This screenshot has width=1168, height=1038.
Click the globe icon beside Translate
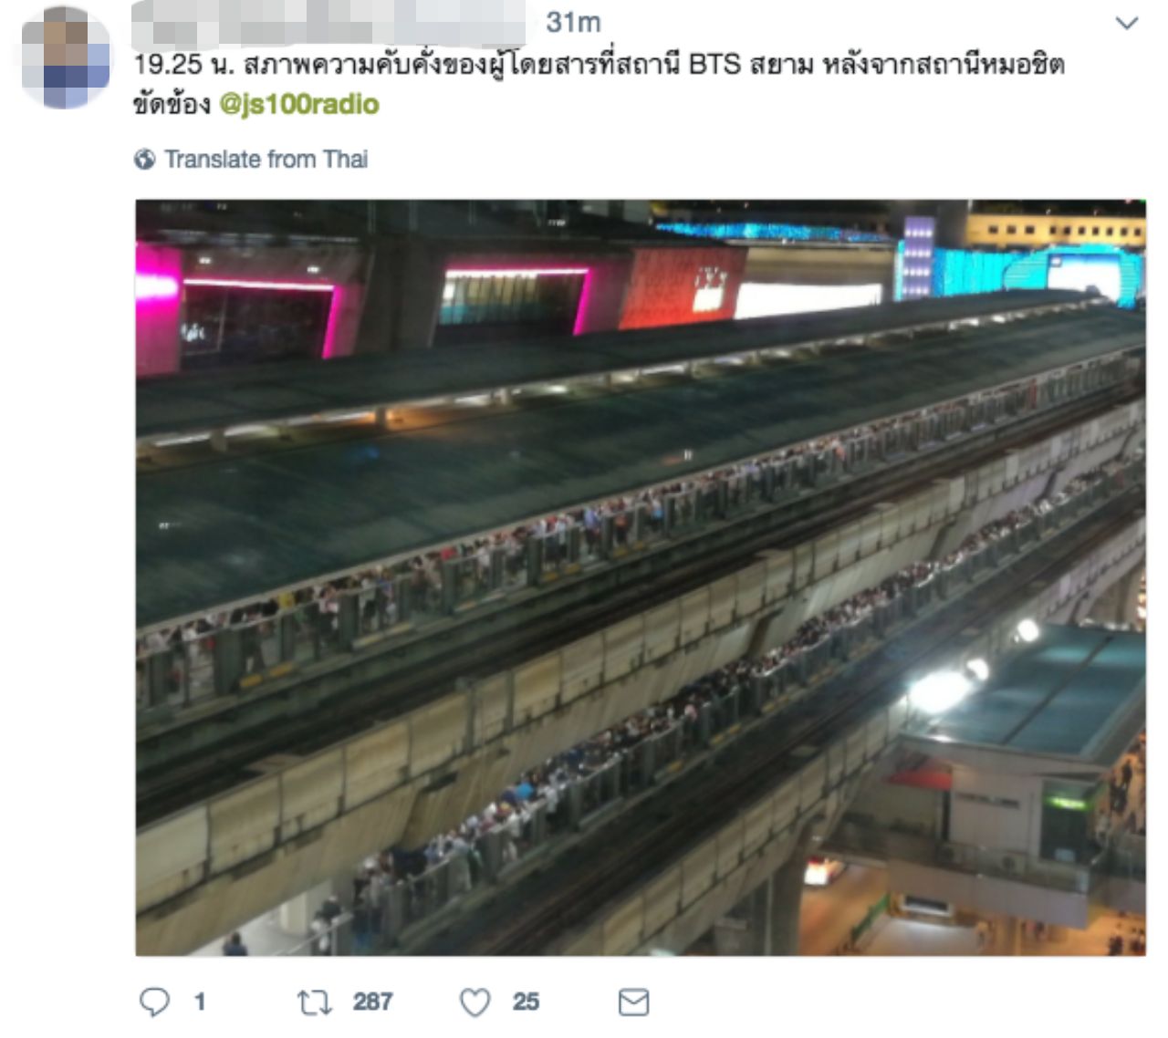pyautogui.click(x=144, y=160)
